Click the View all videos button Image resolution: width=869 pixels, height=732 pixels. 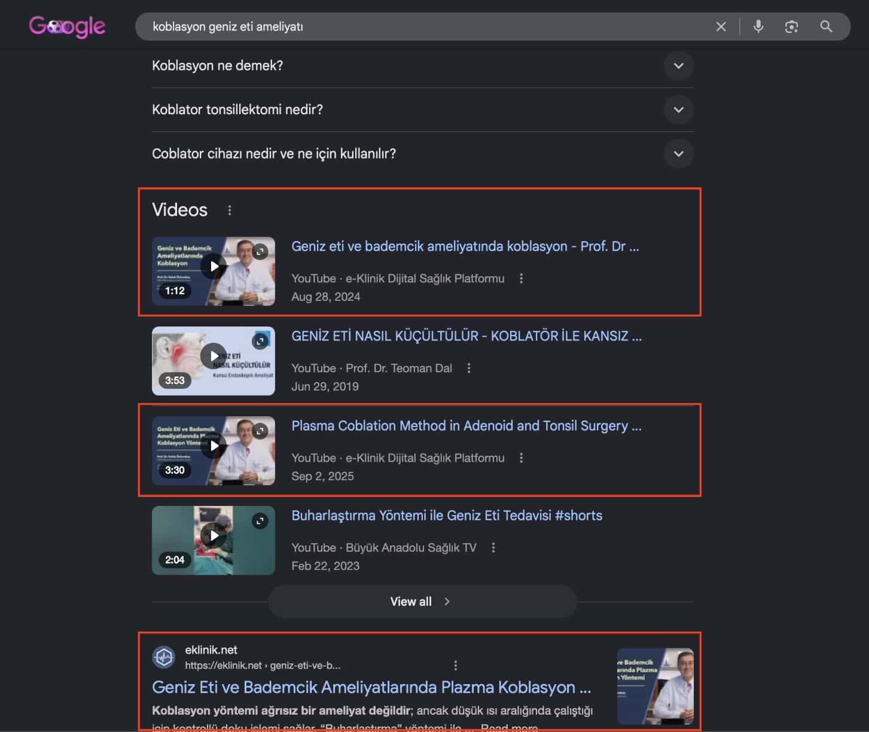(422, 602)
